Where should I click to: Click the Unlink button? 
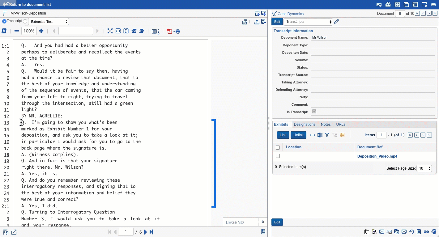[x=299, y=135]
